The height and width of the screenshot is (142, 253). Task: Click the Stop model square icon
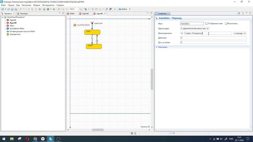click(54, 9)
